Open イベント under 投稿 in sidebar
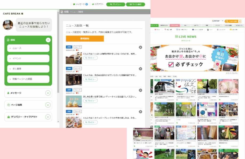 (28, 59)
